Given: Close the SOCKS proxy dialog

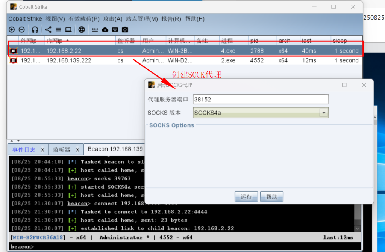Looking at the screenshot, I should (x=364, y=85).
